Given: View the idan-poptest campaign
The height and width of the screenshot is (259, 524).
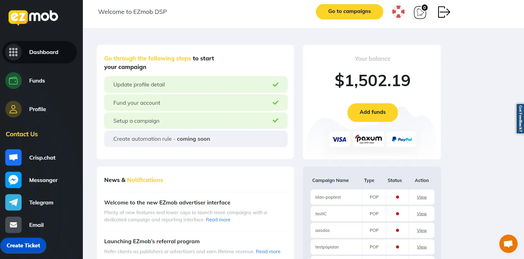Looking at the screenshot, I should pos(421,197).
